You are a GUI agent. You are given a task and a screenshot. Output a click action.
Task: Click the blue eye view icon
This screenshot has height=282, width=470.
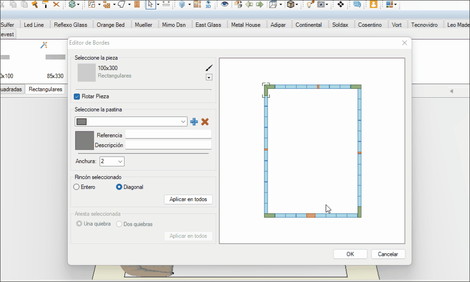pyautogui.click(x=225, y=4)
